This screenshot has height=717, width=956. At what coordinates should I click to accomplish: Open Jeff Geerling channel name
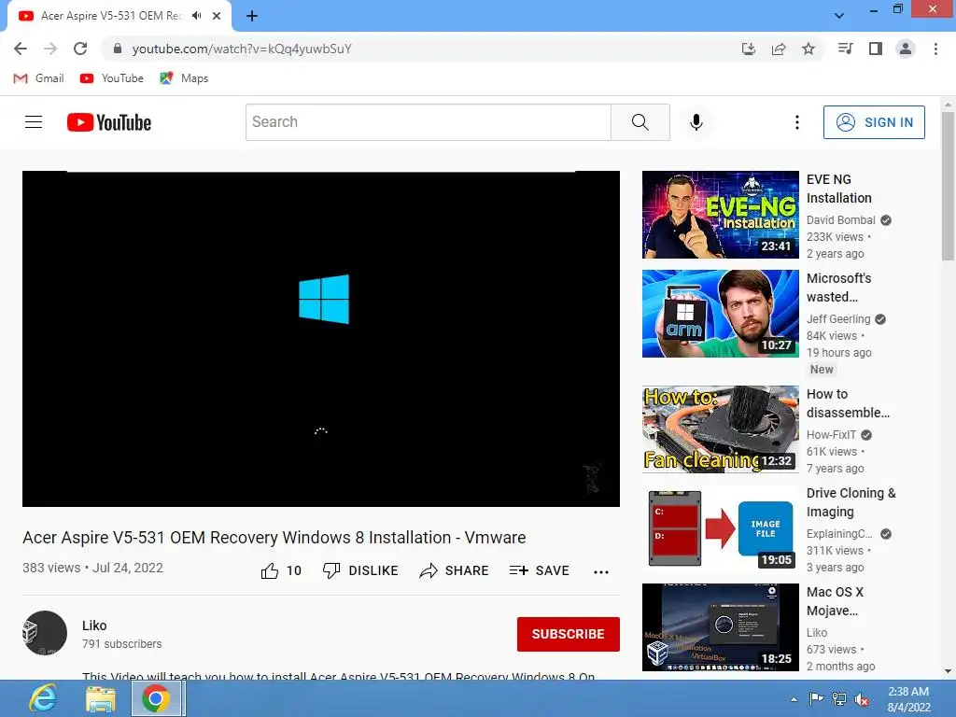(838, 319)
